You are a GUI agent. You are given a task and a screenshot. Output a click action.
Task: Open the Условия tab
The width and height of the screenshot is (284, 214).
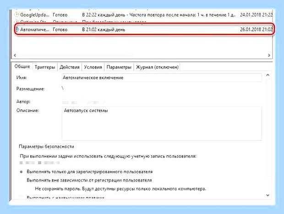pos(93,67)
